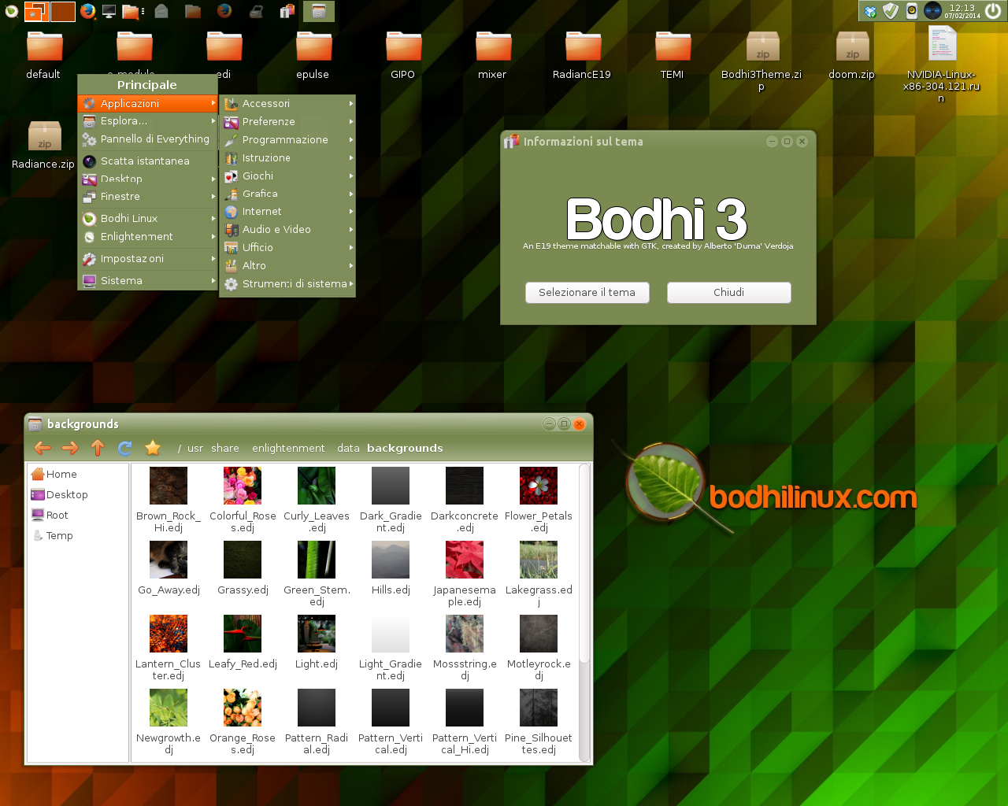Click the forward arrow in file manager

point(70,448)
